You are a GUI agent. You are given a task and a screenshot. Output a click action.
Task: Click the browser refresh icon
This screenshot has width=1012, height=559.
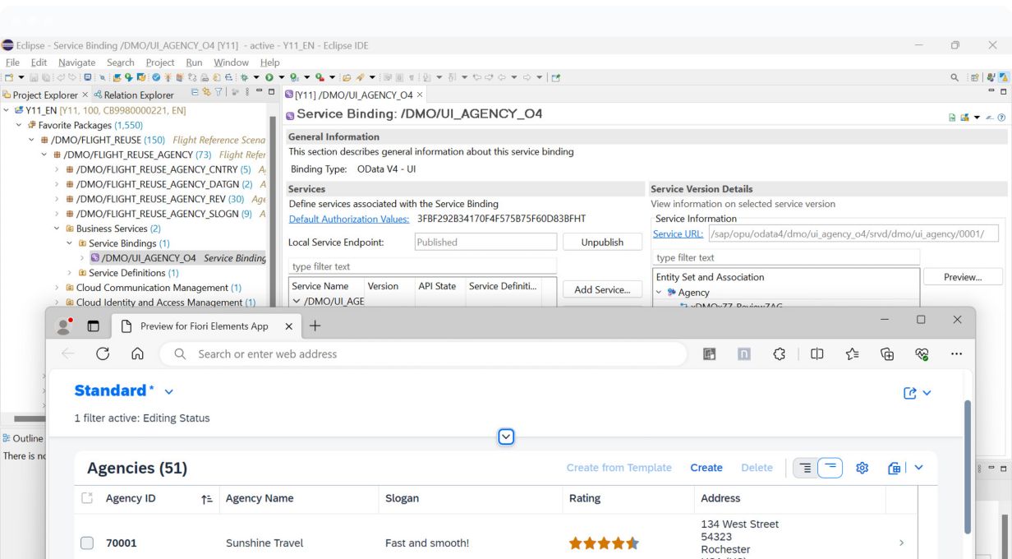click(103, 353)
